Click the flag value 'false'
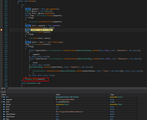The height and width of the screenshot is (120, 147). (x=57, y=119)
